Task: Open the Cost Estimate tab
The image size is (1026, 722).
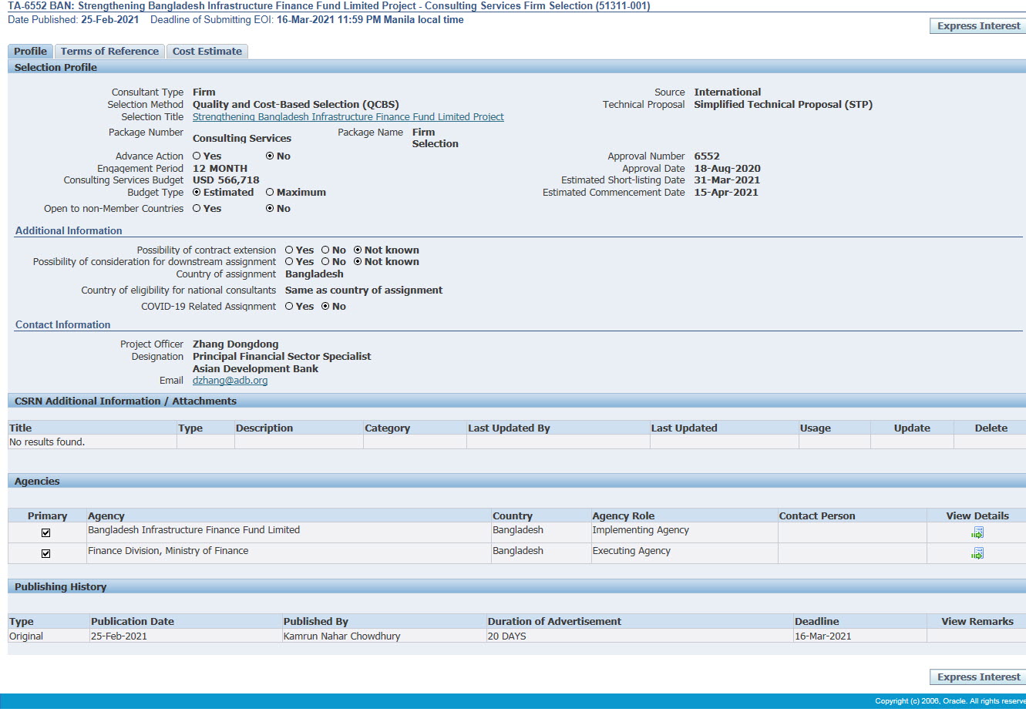Action: (x=207, y=51)
